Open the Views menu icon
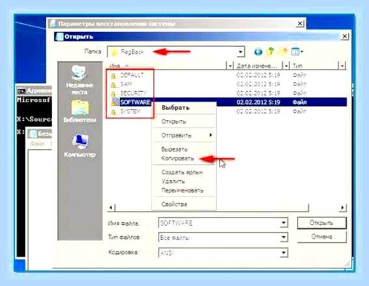Image resolution: width=369 pixels, height=286 pixels. [297, 51]
